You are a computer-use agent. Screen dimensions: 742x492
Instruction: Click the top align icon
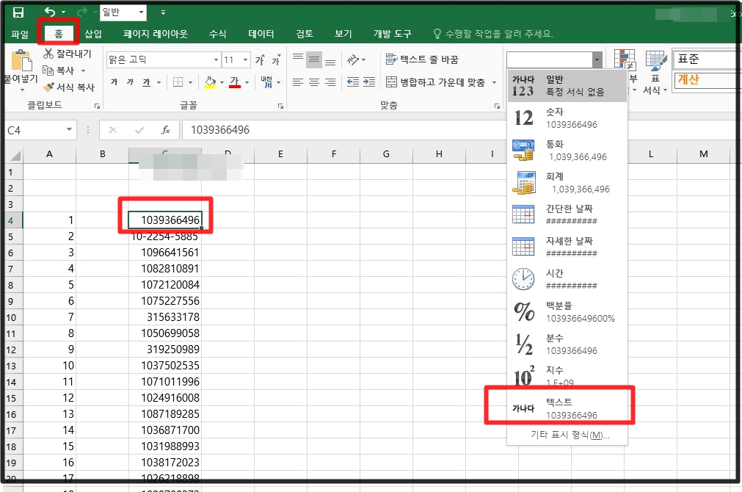pyautogui.click(x=298, y=59)
